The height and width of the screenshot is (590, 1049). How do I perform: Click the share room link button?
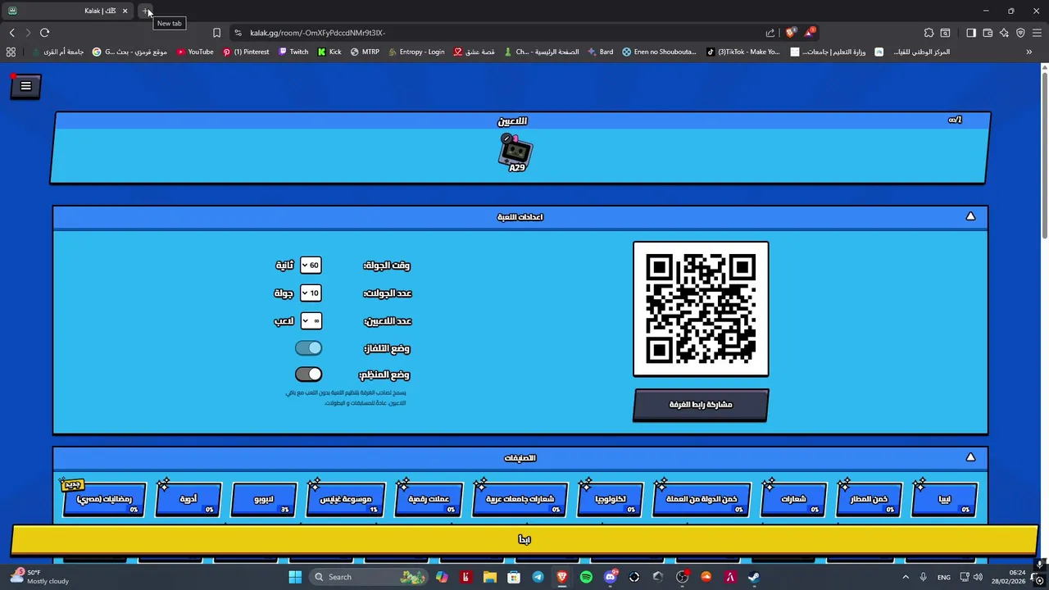click(701, 405)
